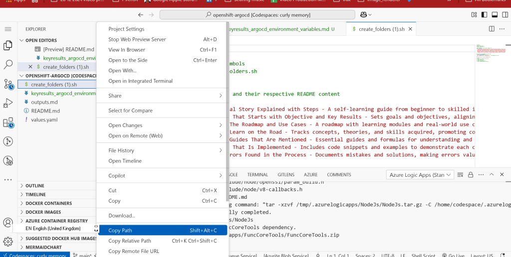
Task: Expand the Docker Images section
Action: pos(57,212)
